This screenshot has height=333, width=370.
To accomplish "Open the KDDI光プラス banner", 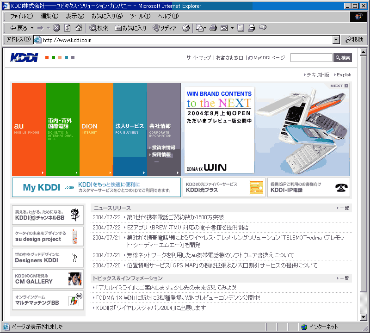I will [x=224, y=187].
